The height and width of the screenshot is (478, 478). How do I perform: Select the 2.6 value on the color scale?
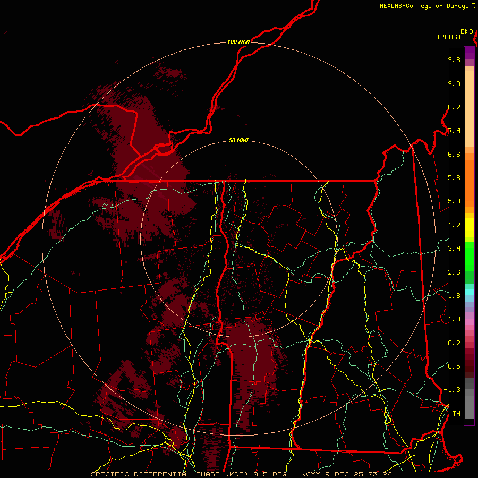(454, 272)
